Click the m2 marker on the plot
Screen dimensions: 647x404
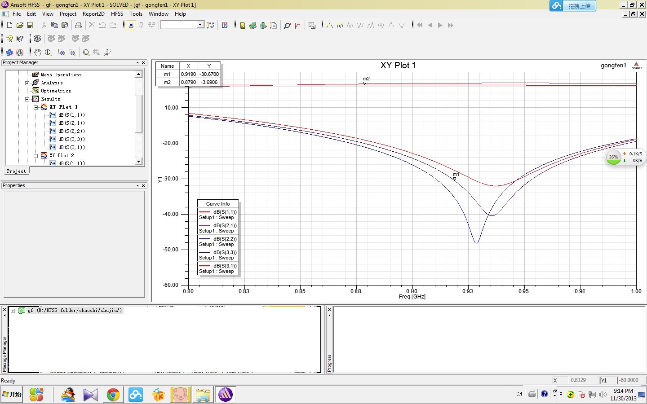pyautogui.click(x=365, y=83)
